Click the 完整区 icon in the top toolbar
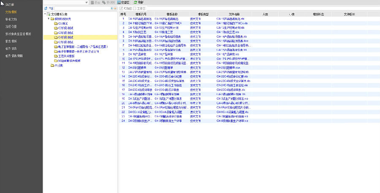 point(118,3)
